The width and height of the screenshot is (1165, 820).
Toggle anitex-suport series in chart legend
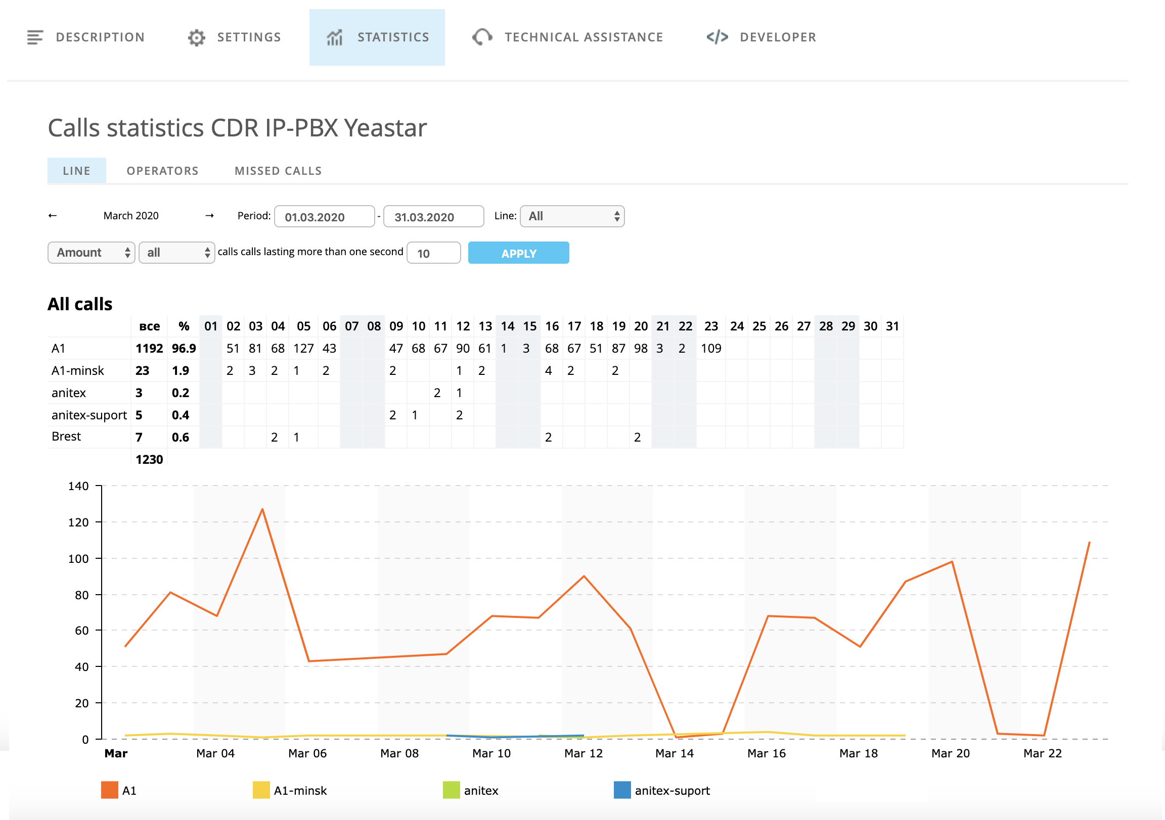pyautogui.click(x=622, y=790)
